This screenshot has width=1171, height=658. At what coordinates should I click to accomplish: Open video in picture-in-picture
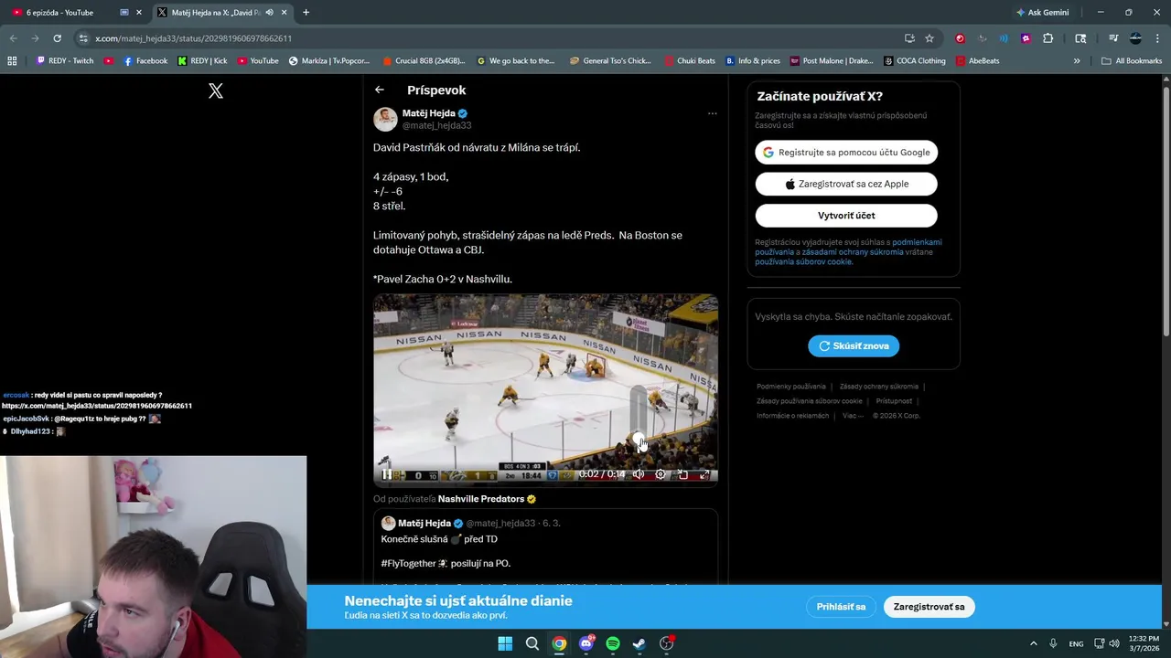pyautogui.click(x=682, y=474)
